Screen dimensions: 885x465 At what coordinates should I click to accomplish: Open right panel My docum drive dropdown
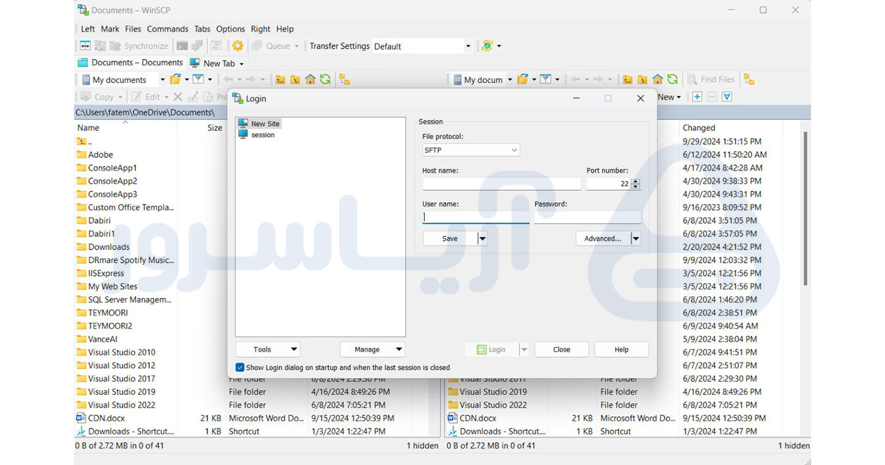[x=510, y=80]
